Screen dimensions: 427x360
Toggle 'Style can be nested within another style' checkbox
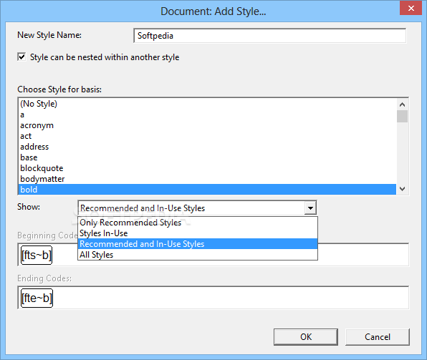point(21,57)
